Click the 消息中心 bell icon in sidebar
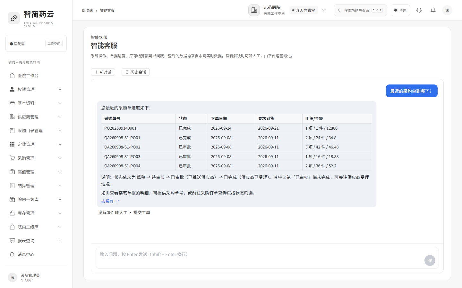Viewport: 462px width, 288px height. click(12, 254)
